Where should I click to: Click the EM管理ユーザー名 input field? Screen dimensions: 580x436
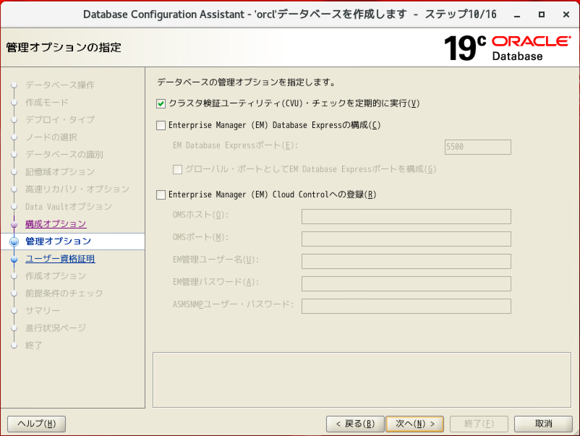tap(406, 261)
